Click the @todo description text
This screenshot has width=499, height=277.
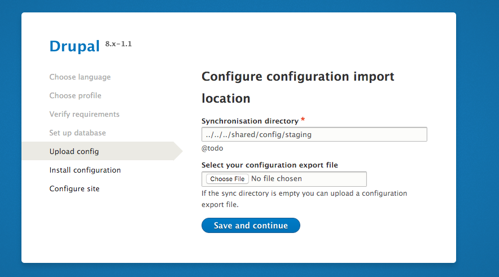pyautogui.click(x=212, y=148)
